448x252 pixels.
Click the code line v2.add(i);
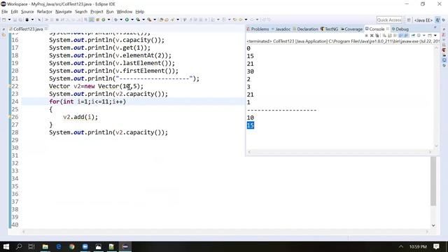click(x=80, y=117)
